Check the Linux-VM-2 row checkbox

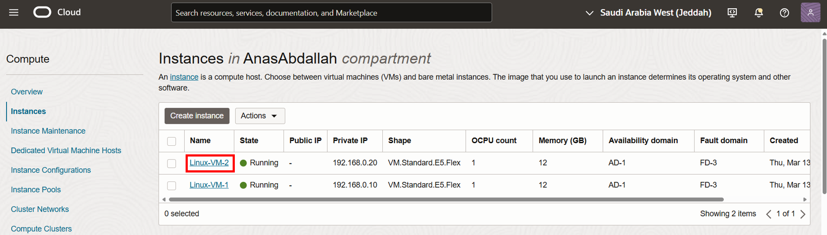point(172,163)
